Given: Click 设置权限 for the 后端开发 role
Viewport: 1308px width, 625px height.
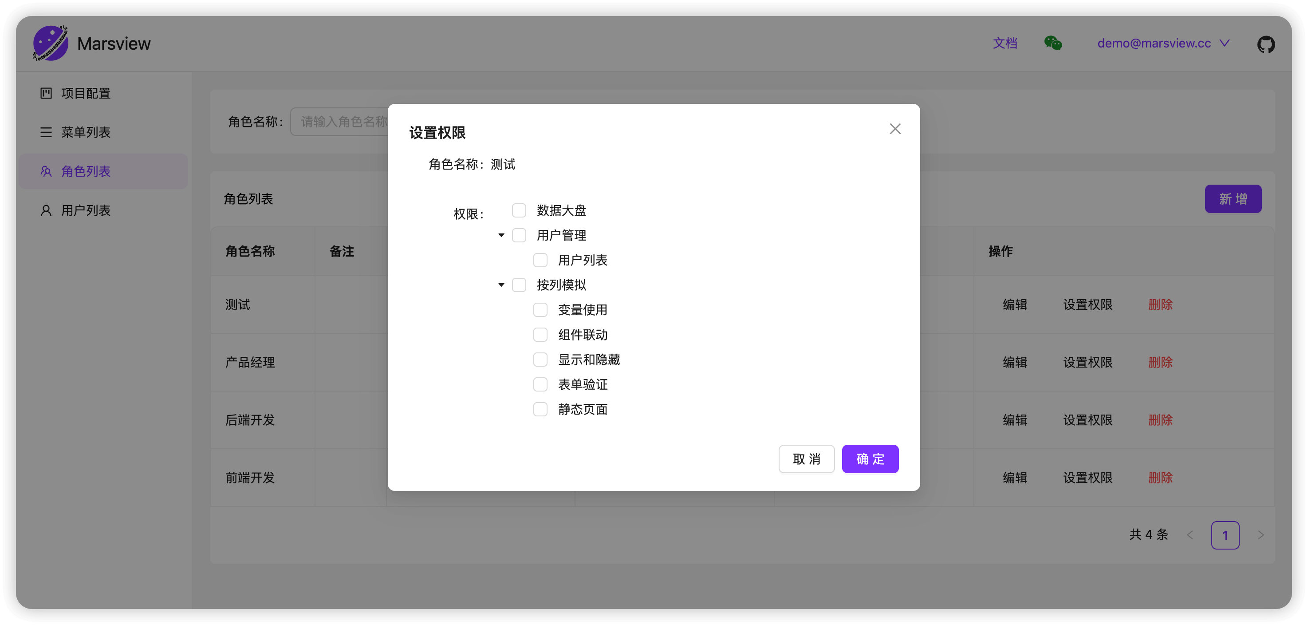Looking at the screenshot, I should click(1087, 420).
